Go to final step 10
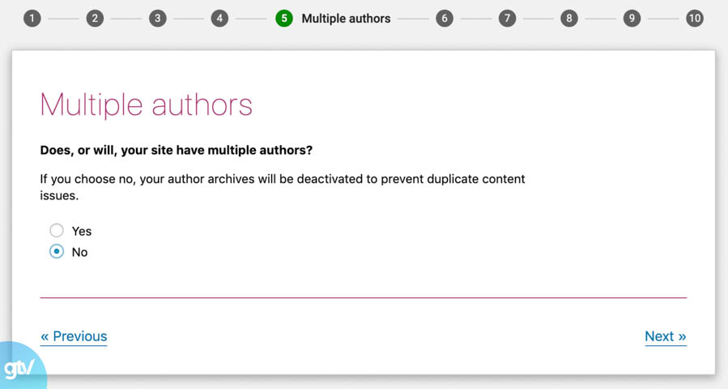The image size is (728, 389). click(x=694, y=18)
